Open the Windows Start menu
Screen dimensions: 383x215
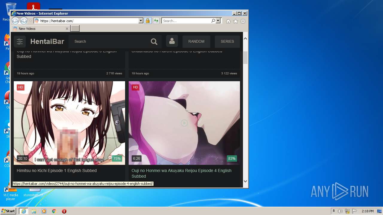[8, 211]
